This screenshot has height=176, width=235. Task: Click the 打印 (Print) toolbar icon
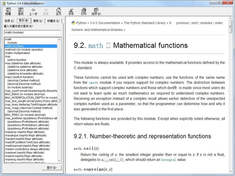84,12
